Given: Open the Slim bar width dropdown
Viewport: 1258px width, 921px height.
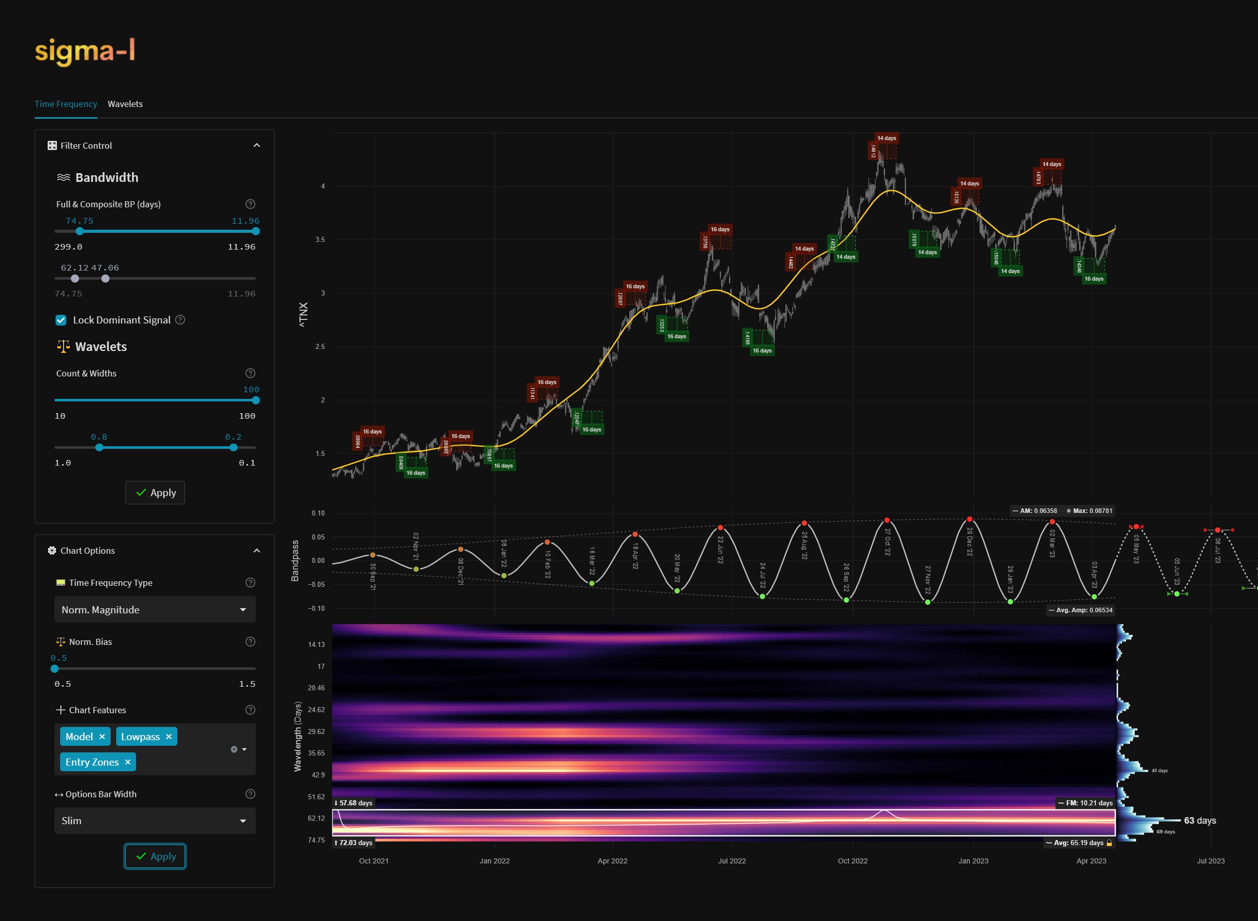Looking at the screenshot, I should click(155, 821).
